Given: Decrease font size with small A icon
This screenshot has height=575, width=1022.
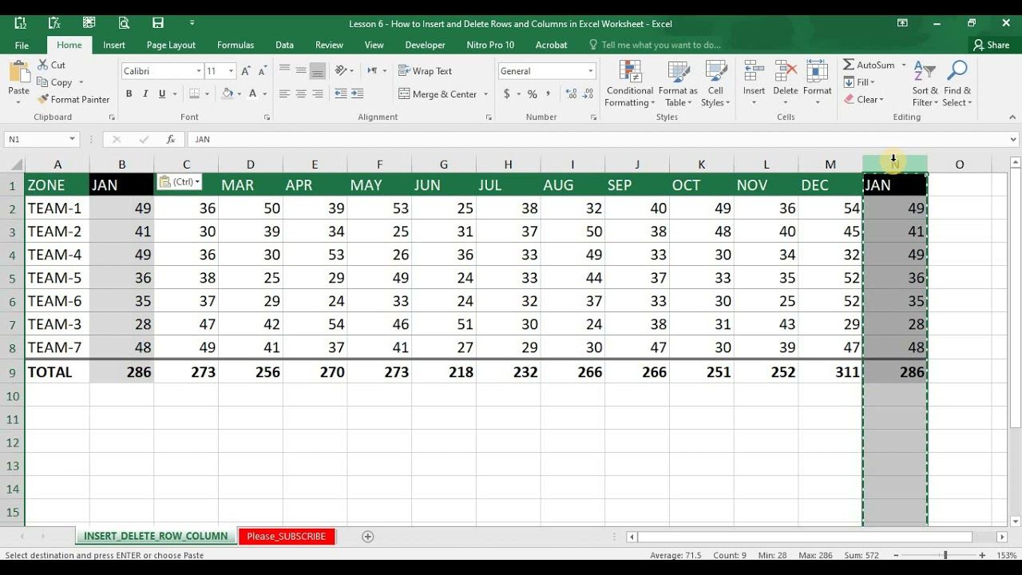Looking at the screenshot, I should [262, 71].
